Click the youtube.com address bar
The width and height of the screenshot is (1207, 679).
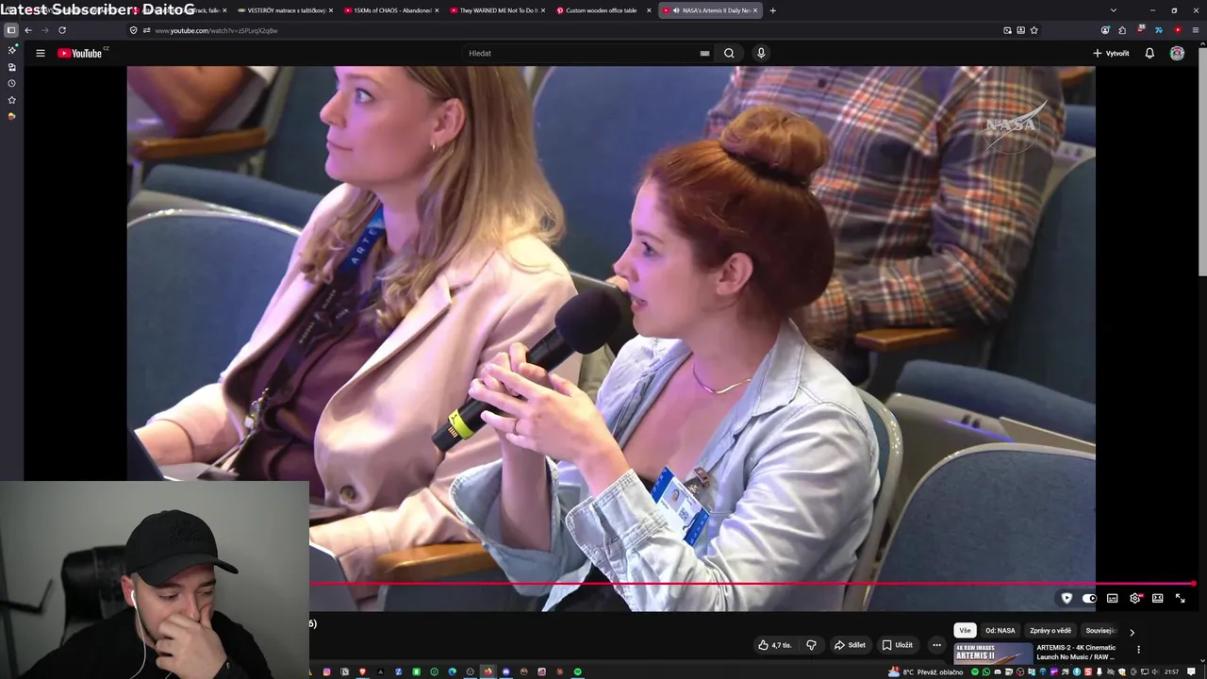[566, 30]
